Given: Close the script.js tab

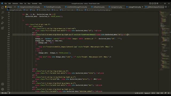Looking at the screenshot, I should (15, 7).
